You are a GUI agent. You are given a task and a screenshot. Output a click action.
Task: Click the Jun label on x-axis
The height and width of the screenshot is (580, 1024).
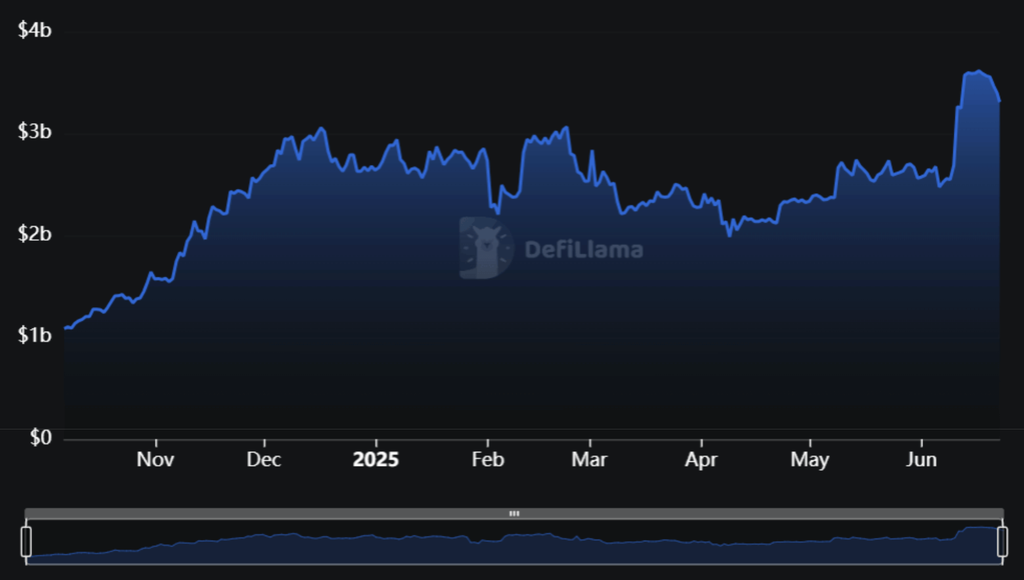click(921, 460)
